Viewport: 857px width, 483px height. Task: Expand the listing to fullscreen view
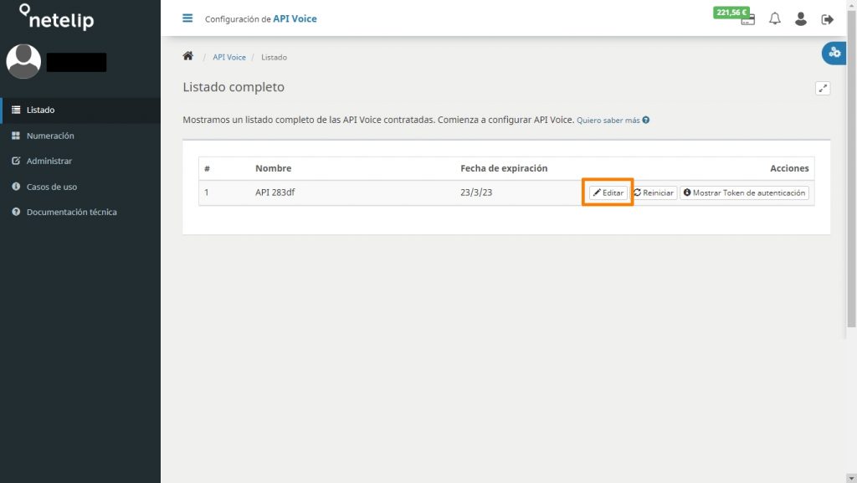point(823,87)
